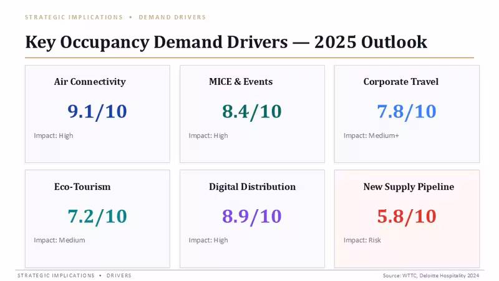Click the slide title Key Occupancy Demand Drivers
499x281 pixels.
pyautogui.click(x=157, y=42)
